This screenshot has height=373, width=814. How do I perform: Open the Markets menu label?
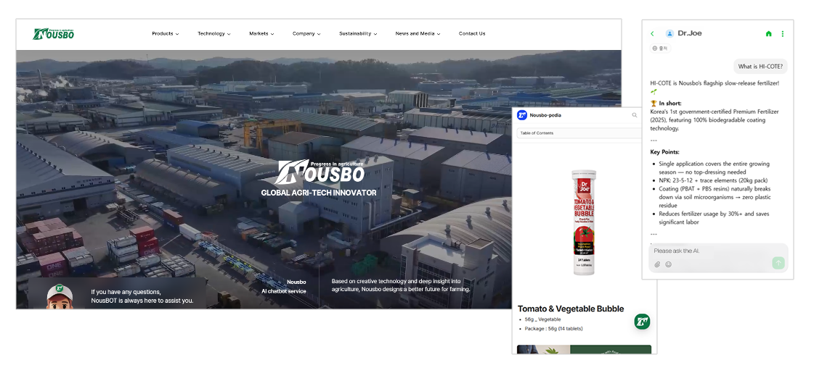click(259, 33)
